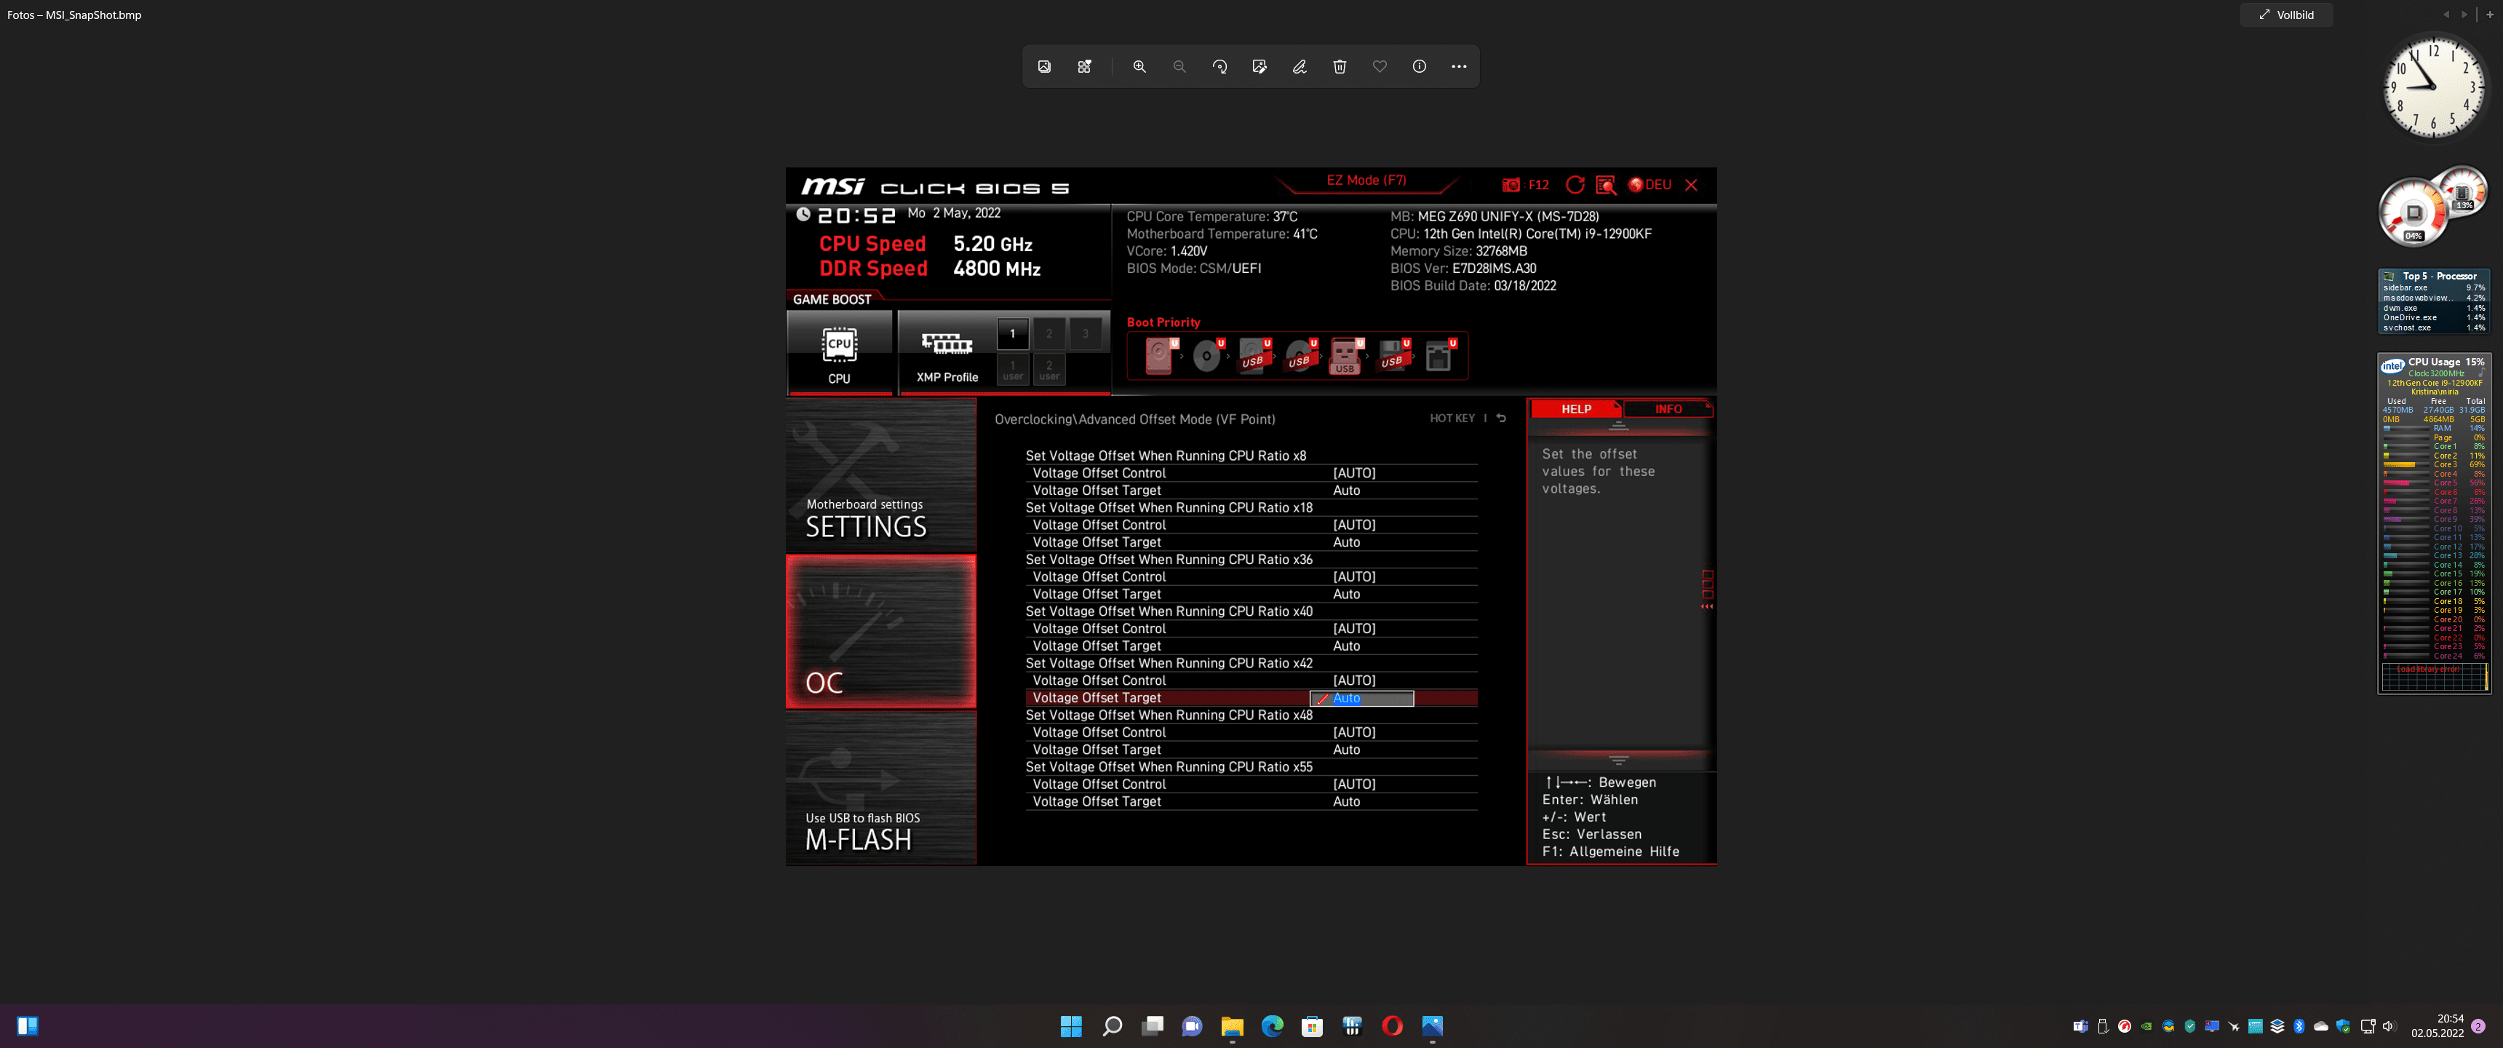Open Voltage Offset Control for Ratio x42

[1251, 680]
